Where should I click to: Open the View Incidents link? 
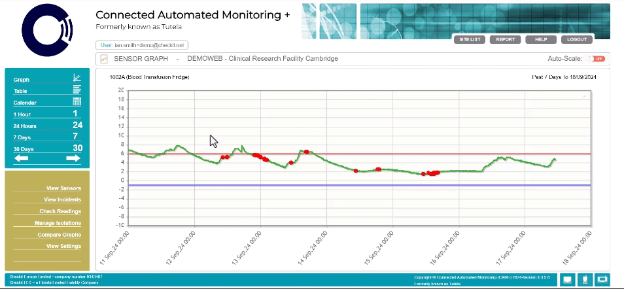tap(62, 199)
